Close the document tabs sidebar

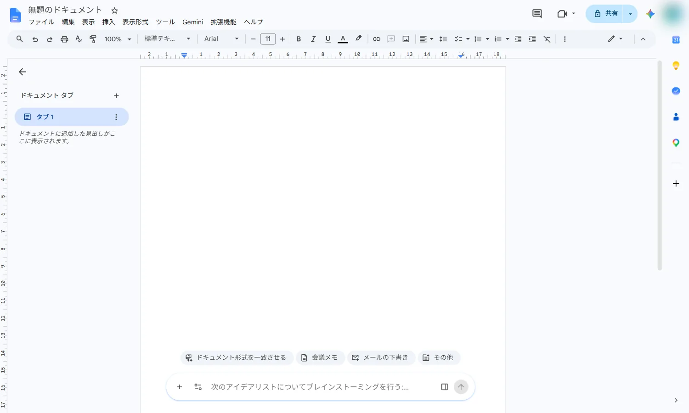23,72
